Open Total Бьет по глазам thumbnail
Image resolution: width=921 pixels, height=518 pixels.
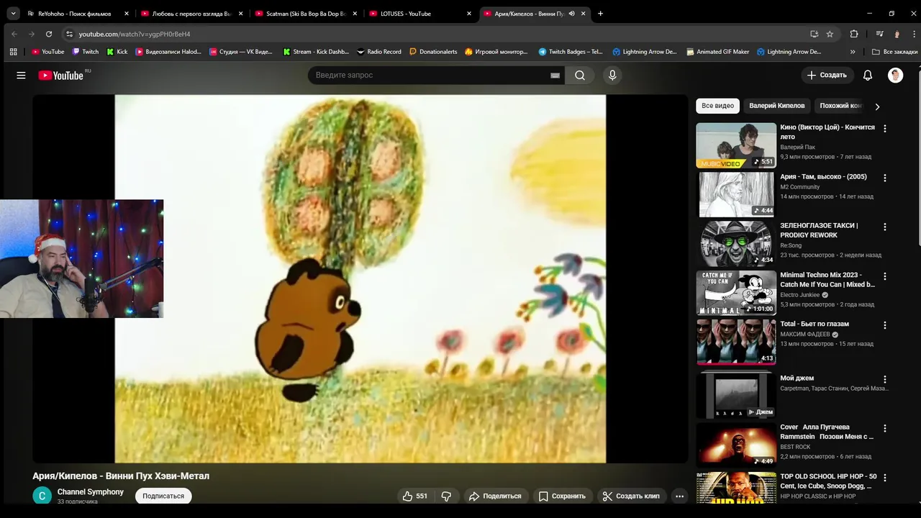coord(736,342)
